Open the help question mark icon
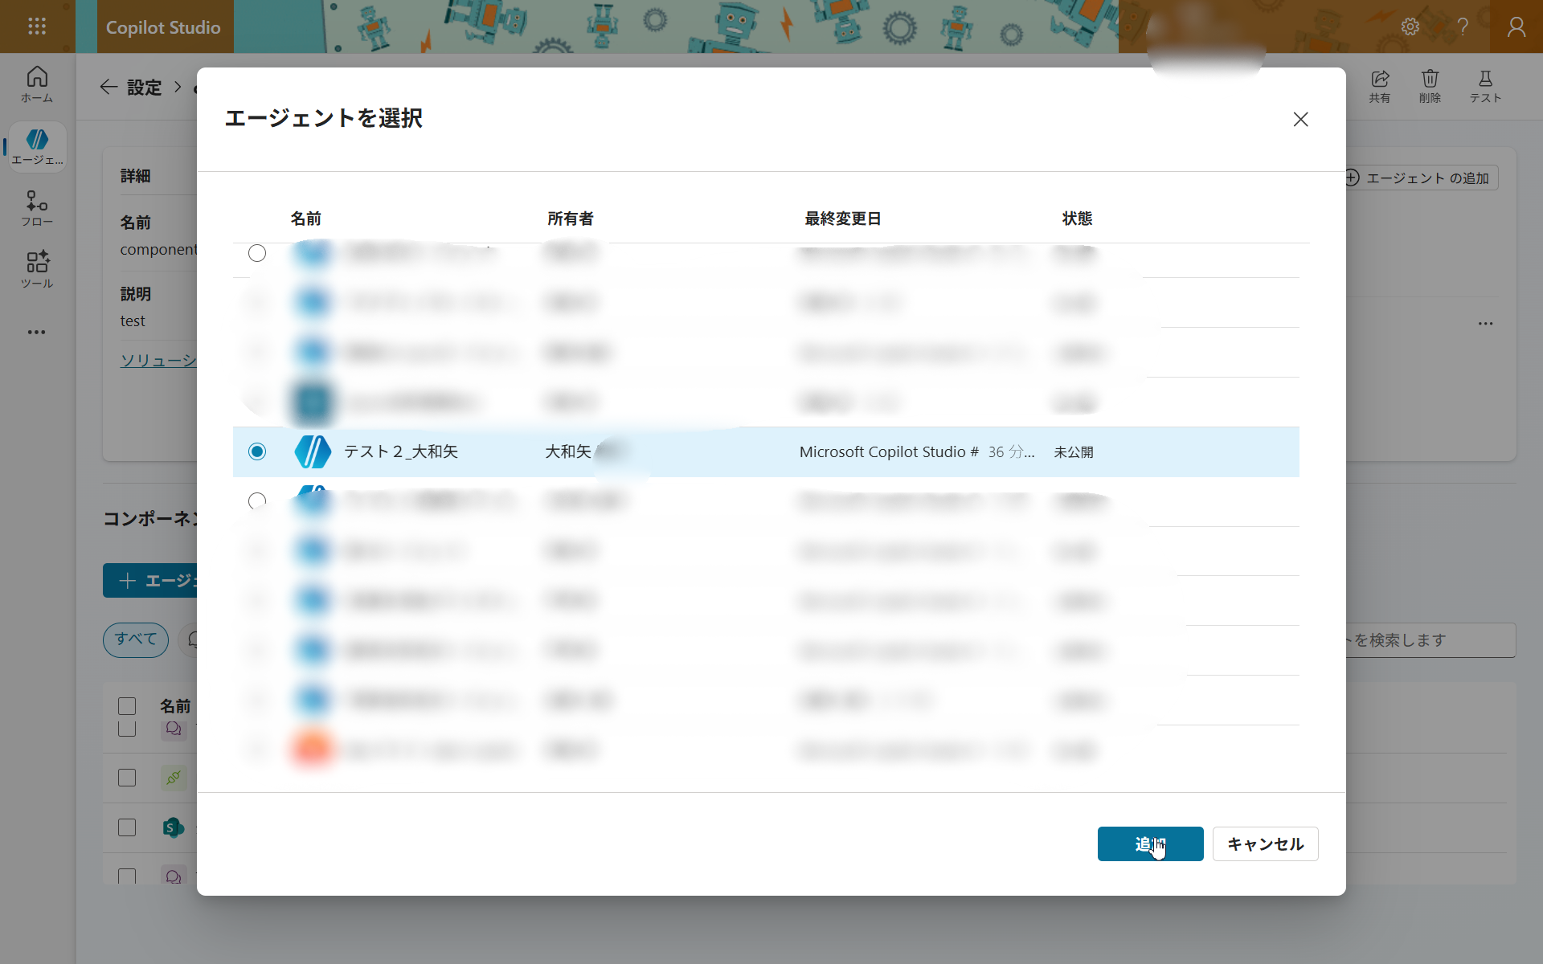1543x964 pixels. point(1463,27)
